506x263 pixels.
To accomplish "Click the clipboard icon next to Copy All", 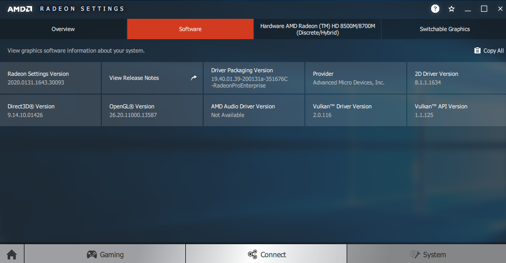I will click(x=477, y=50).
